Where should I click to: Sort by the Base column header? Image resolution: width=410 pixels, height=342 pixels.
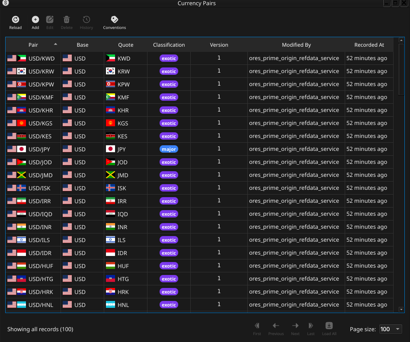pyautogui.click(x=82, y=45)
